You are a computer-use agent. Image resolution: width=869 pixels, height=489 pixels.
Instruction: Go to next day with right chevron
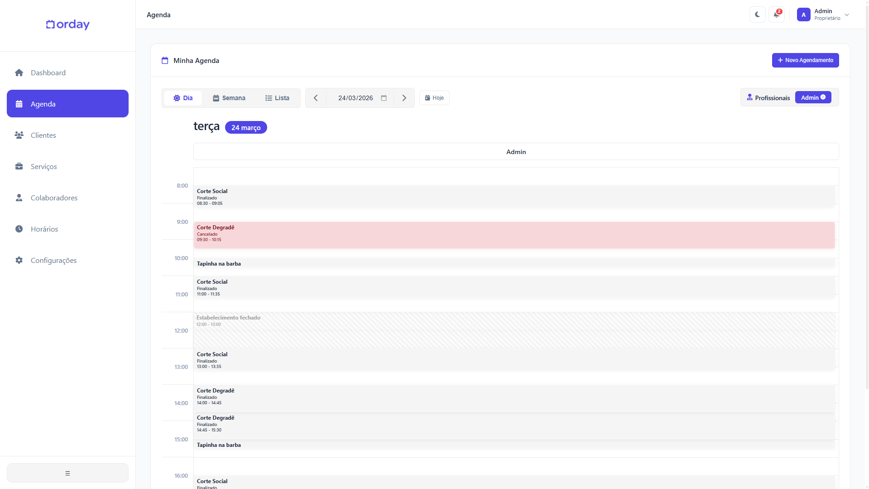coord(404,98)
